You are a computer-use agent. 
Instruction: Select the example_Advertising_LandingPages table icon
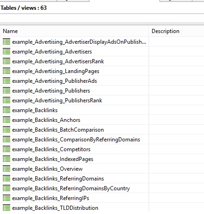click(6, 71)
